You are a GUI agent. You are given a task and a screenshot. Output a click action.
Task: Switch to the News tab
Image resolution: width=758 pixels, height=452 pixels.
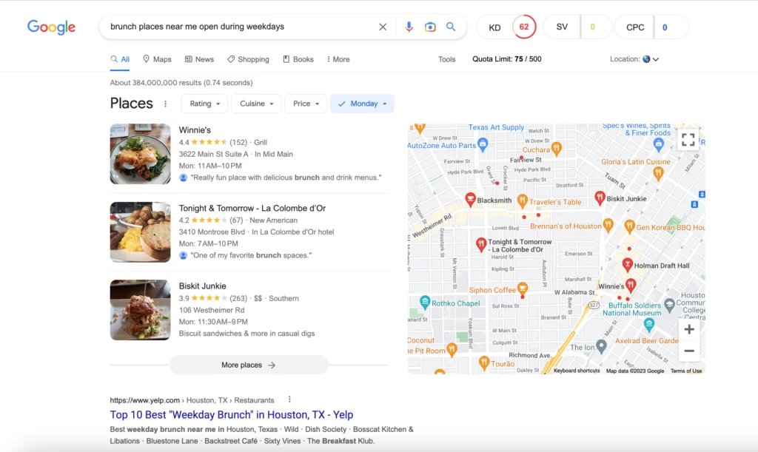point(199,59)
